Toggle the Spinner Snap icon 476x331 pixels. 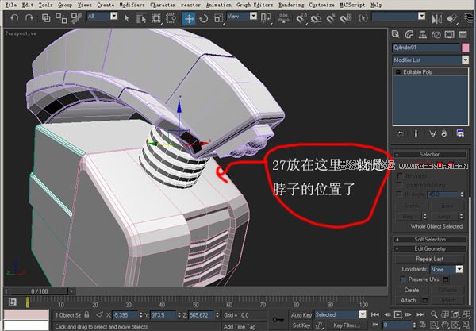pyautogui.click(x=346, y=18)
